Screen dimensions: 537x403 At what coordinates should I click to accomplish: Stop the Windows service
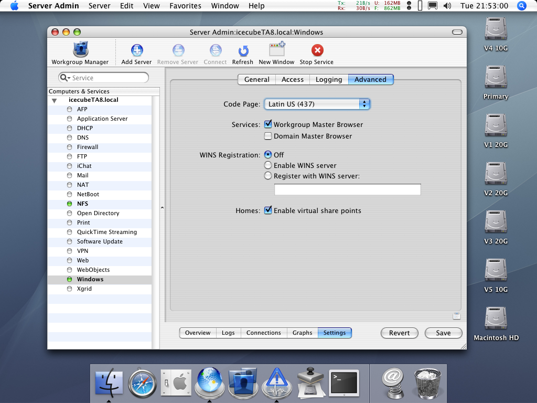[316, 54]
